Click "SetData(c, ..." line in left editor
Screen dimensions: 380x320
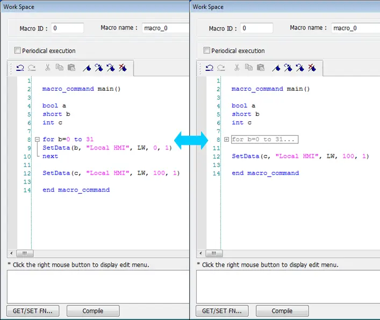[111, 173]
